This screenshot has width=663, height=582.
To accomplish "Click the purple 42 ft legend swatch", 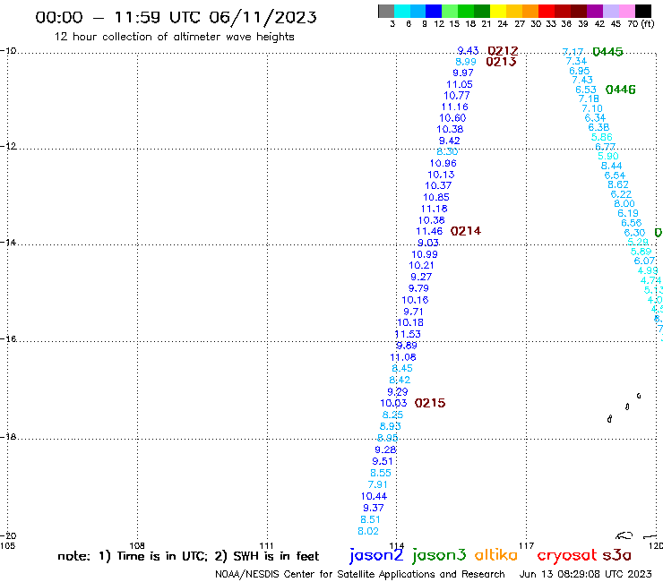I will pyautogui.click(x=595, y=11).
